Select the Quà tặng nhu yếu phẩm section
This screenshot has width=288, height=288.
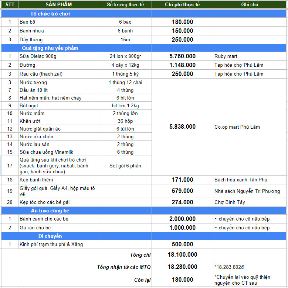click(50, 48)
